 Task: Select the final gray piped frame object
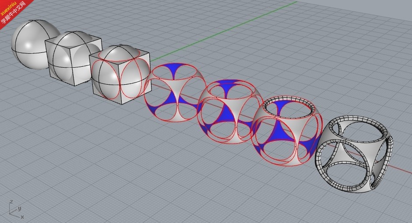tap(354, 154)
